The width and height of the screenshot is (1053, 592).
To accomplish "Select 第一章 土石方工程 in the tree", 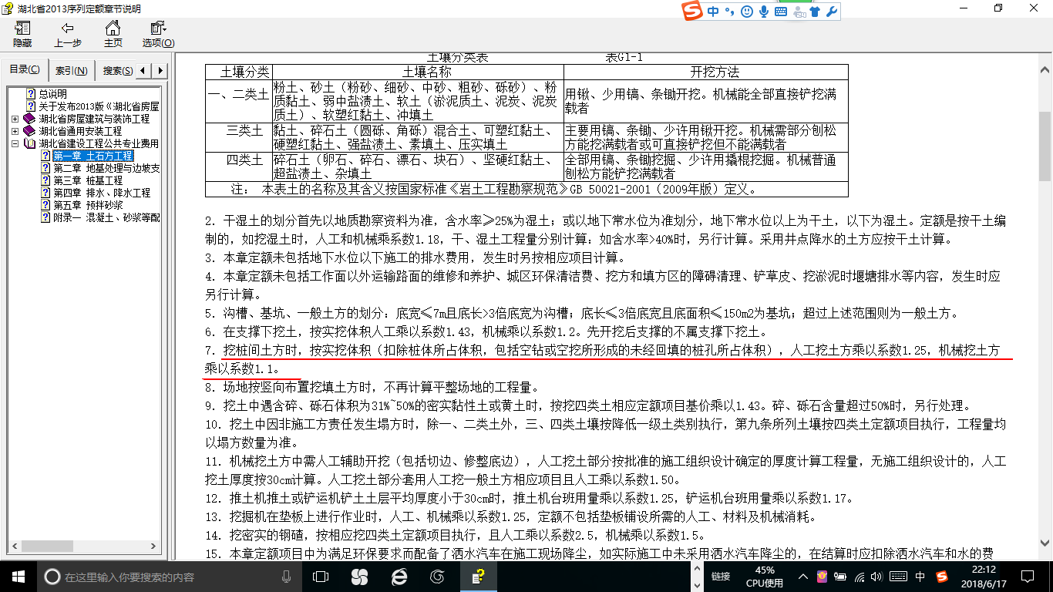I will (x=93, y=156).
